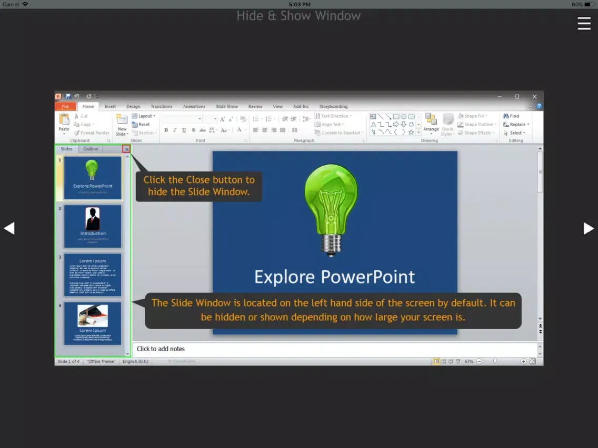Open the Shape Effects menu

tap(476, 133)
